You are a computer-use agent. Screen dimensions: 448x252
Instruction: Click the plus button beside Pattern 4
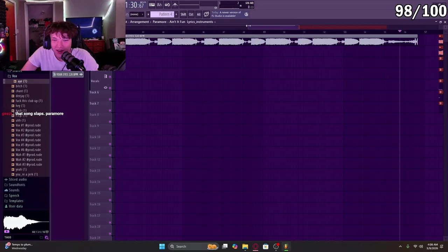176,14
